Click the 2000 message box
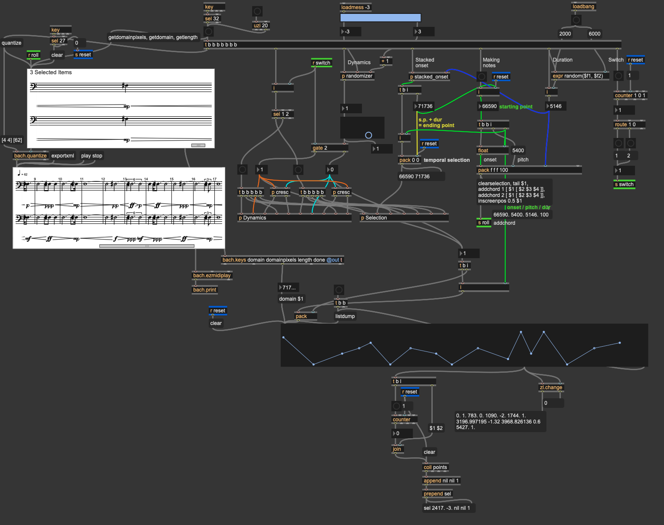The image size is (664, 525). [565, 34]
